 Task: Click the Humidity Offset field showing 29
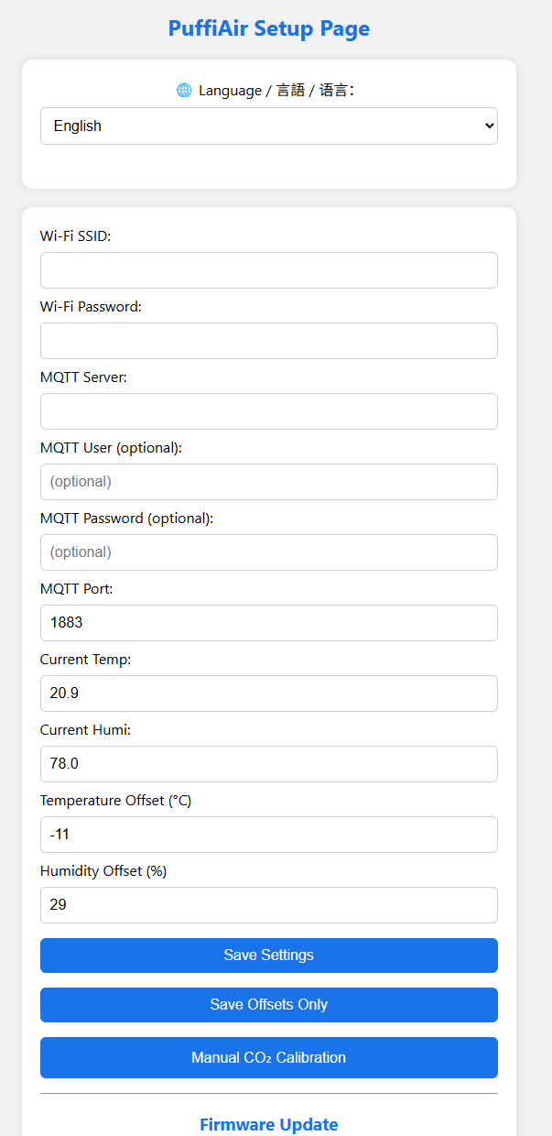(269, 905)
